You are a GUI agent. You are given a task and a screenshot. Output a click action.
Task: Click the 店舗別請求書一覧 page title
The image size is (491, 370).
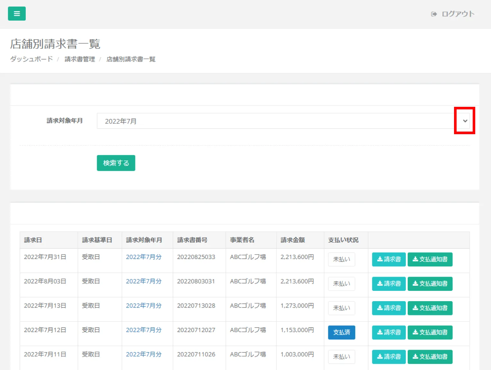click(55, 44)
